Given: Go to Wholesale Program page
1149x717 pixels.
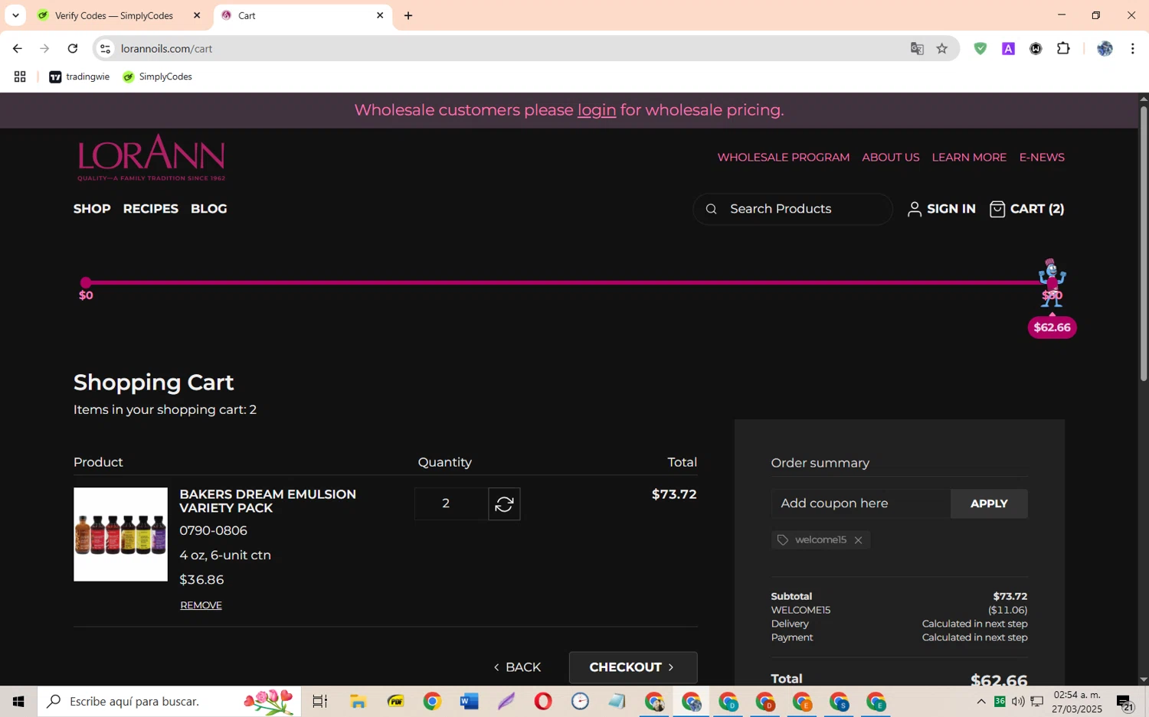Looking at the screenshot, I should pyautogui.click(x=783, y=158).
